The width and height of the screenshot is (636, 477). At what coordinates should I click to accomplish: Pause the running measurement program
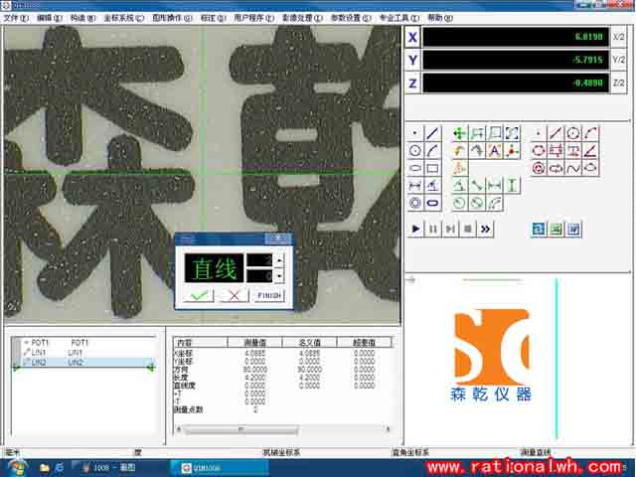click(x=433, y=230)
